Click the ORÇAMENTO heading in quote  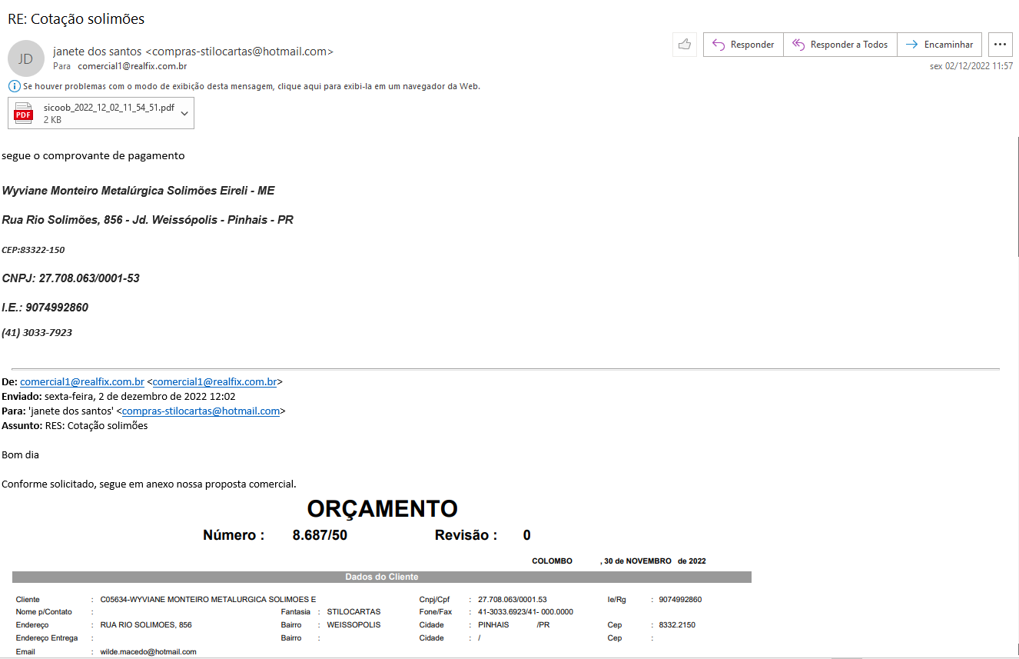click(x=382, y=508)
